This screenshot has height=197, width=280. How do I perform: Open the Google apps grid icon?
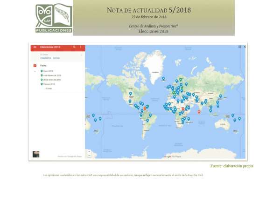point(239,47)
